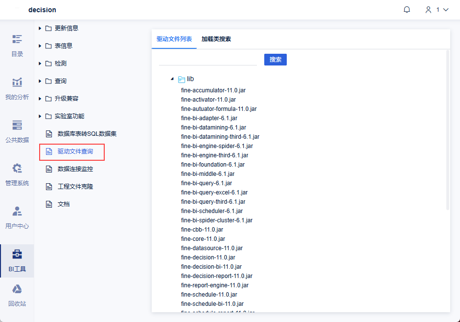Viewport: 460px width, 322px height.
Task: Expand the 升级兼容 tree arrow
Action: 40,99
